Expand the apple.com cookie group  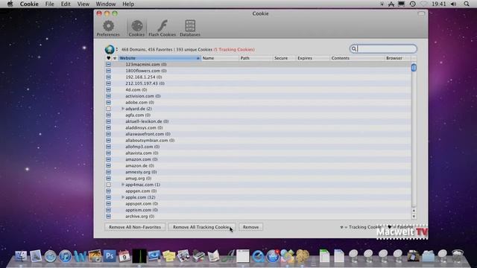click(x=122, y=197)
